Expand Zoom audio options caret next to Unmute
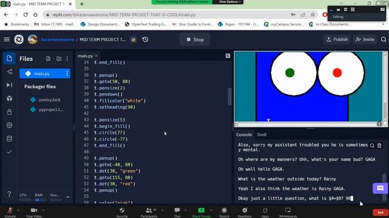The image size is (389, 218). tap(18, 210)
